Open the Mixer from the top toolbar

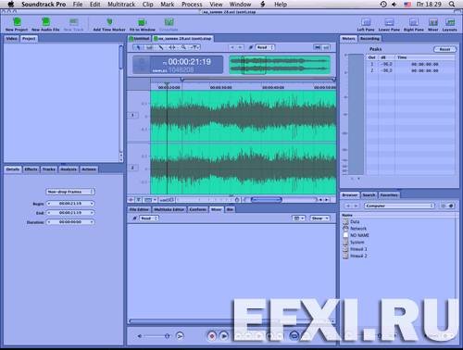[433, 25]
